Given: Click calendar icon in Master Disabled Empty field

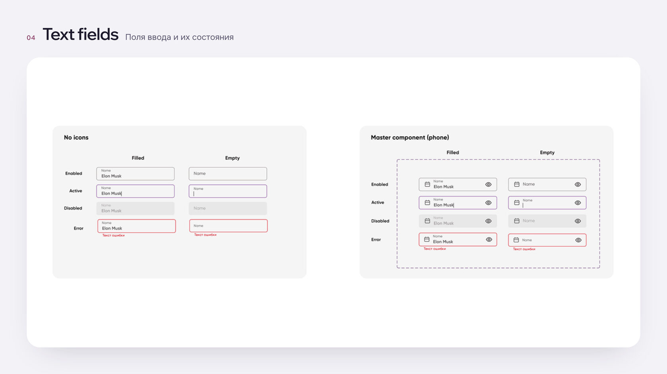Looking at the screenshot, I should (517, 221).
